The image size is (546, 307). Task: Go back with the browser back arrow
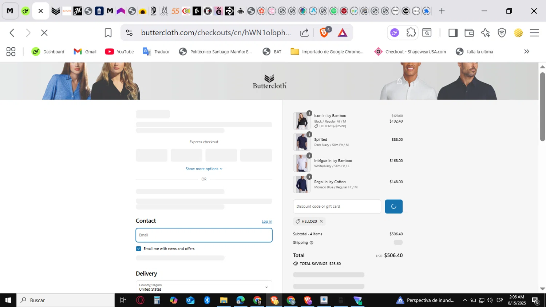(x=12, y=33)
